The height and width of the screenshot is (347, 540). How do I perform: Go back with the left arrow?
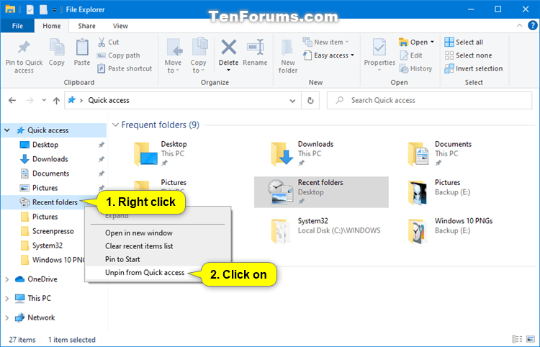(12, 100)
